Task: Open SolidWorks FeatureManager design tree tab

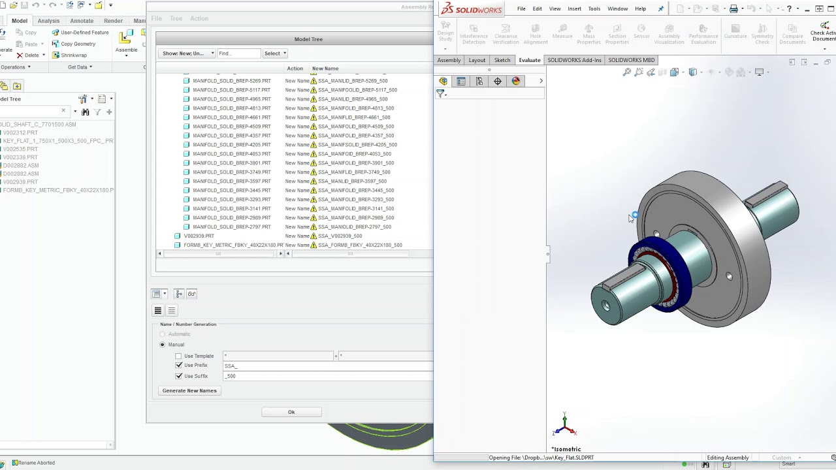Action: (x=443, y=81)
